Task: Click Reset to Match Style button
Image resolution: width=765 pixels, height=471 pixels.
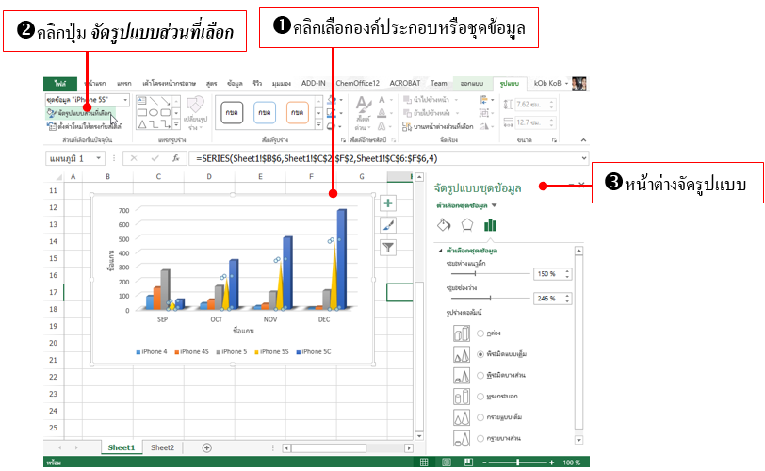Action: [x=85, y=125]
